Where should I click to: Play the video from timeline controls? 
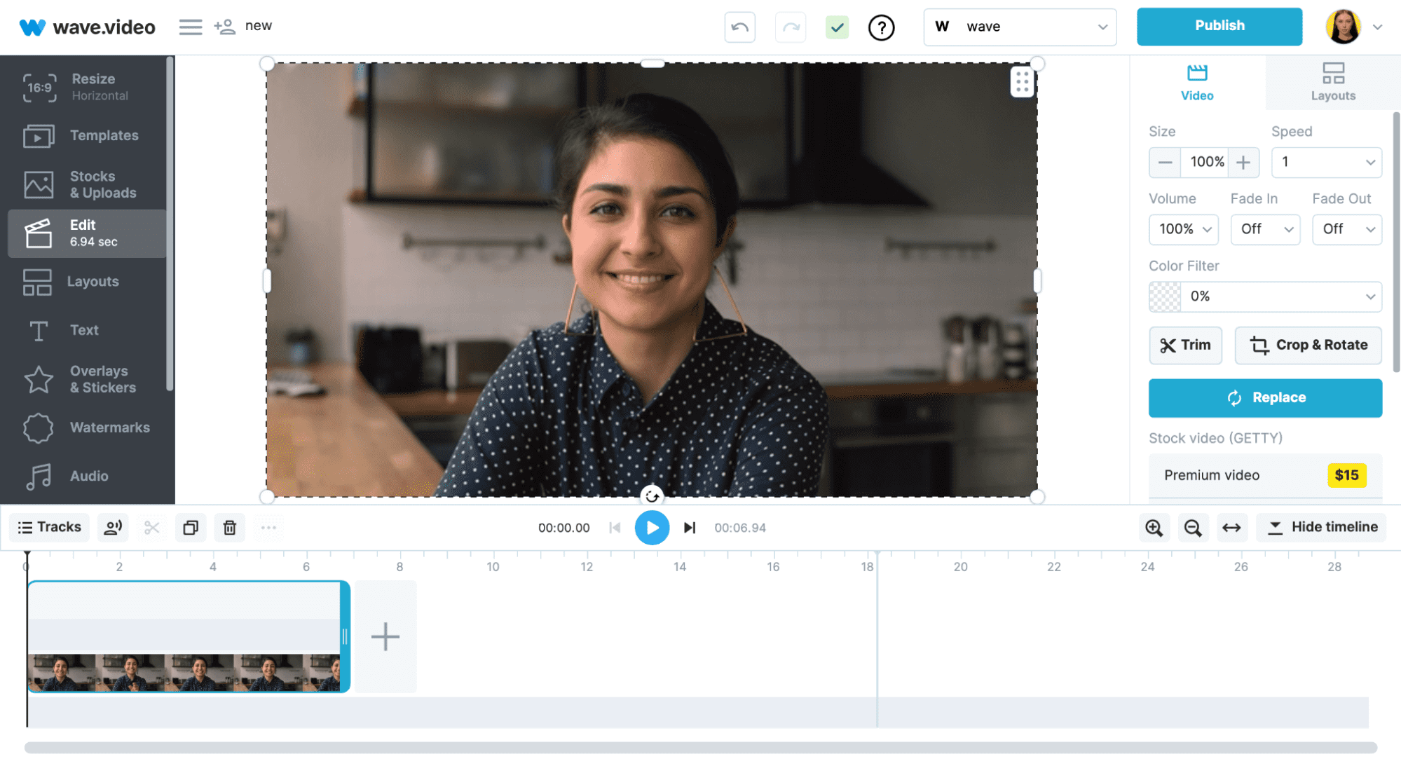[x=652, y=527]
